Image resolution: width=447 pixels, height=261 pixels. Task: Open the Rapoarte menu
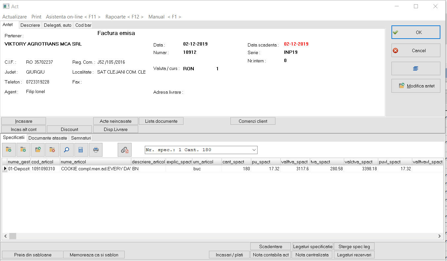click(124, 16)
